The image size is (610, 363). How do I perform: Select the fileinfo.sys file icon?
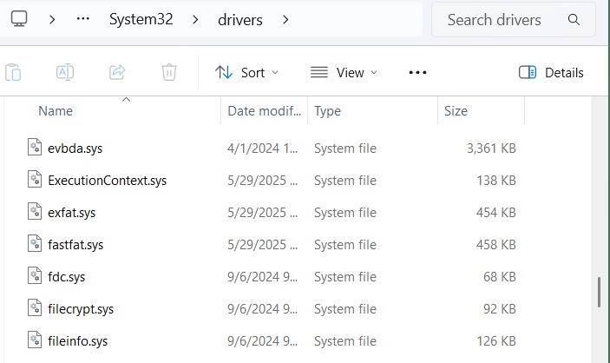(35, 340)
